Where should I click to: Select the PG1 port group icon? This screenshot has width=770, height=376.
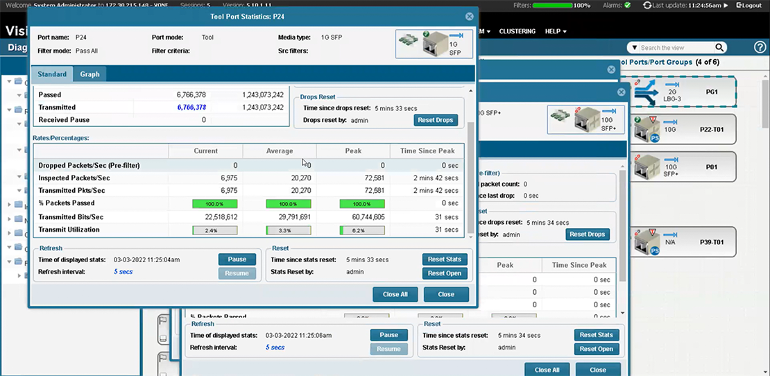[x=647, y=91]
